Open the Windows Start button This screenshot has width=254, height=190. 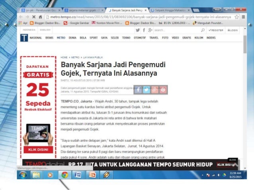pos(23,175)
